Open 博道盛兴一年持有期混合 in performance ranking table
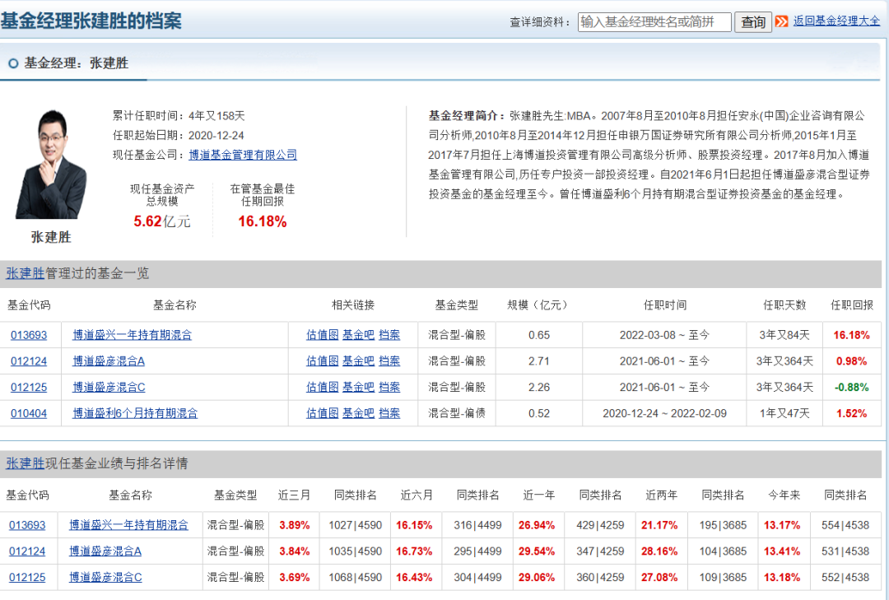Image resolution: width=889 pixels, height=600 pixels. coord(128,525)
